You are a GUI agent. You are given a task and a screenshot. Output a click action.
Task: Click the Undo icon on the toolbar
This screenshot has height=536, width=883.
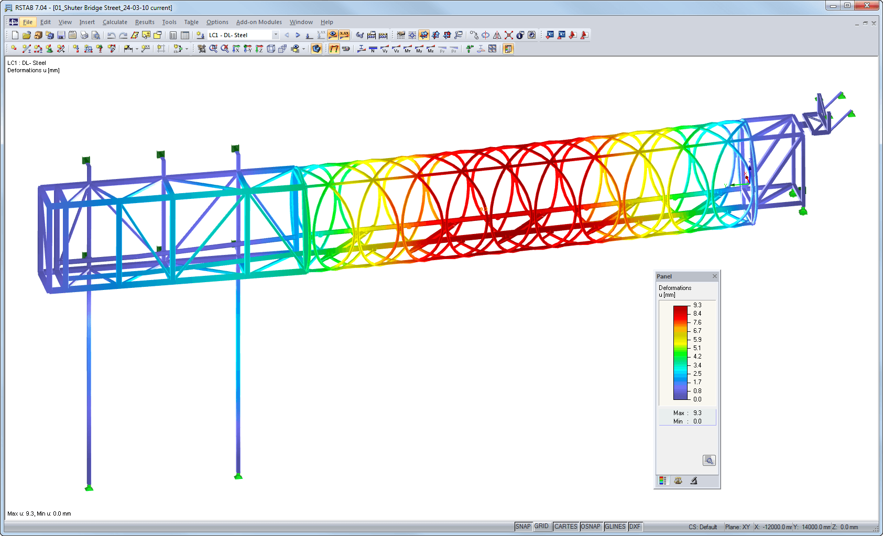[x=111, y=35]
